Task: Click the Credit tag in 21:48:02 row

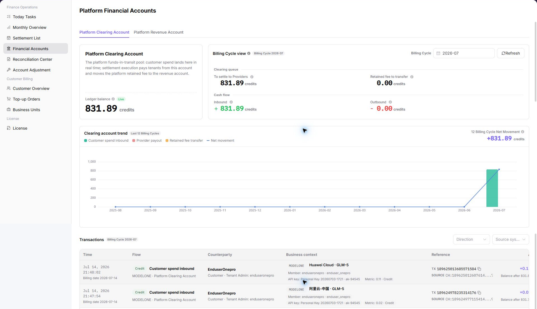Action: (140, 269)
